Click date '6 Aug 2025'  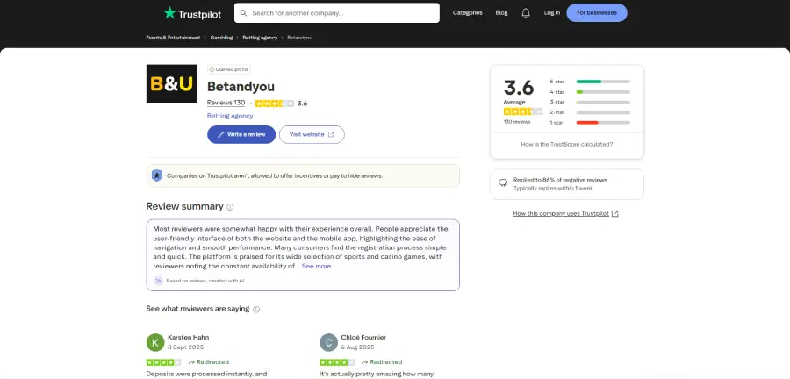[358, 347]
